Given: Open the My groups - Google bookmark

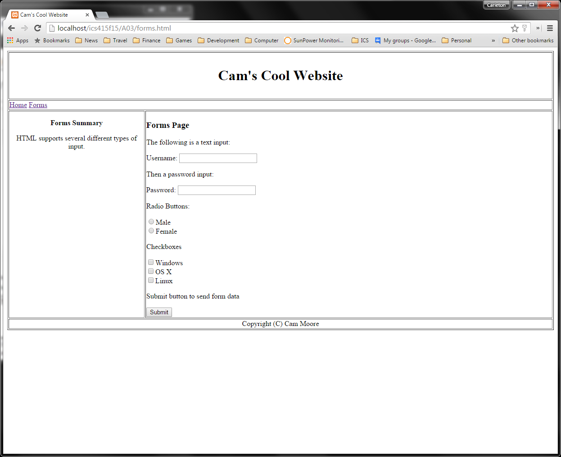Looking at the screenshot, I should tap(406, 40).
